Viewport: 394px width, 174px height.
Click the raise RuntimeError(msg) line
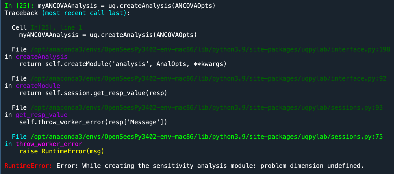[x=62, y=151]
